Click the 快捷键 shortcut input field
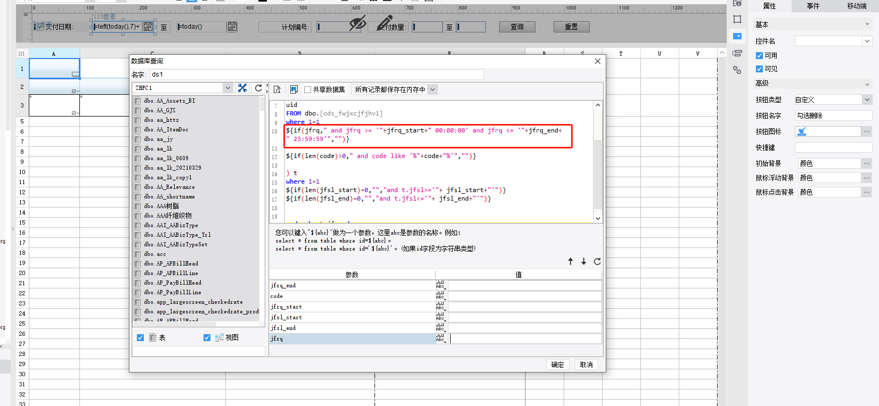This screenshot has height=406, width=879. click(x=833, y=147)
